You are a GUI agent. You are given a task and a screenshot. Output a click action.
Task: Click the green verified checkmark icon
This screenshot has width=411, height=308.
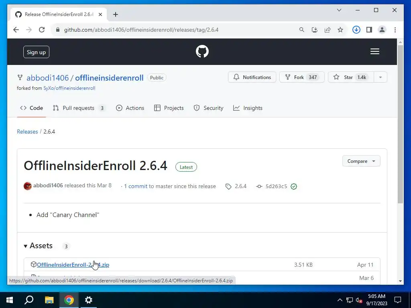(294, 186)
